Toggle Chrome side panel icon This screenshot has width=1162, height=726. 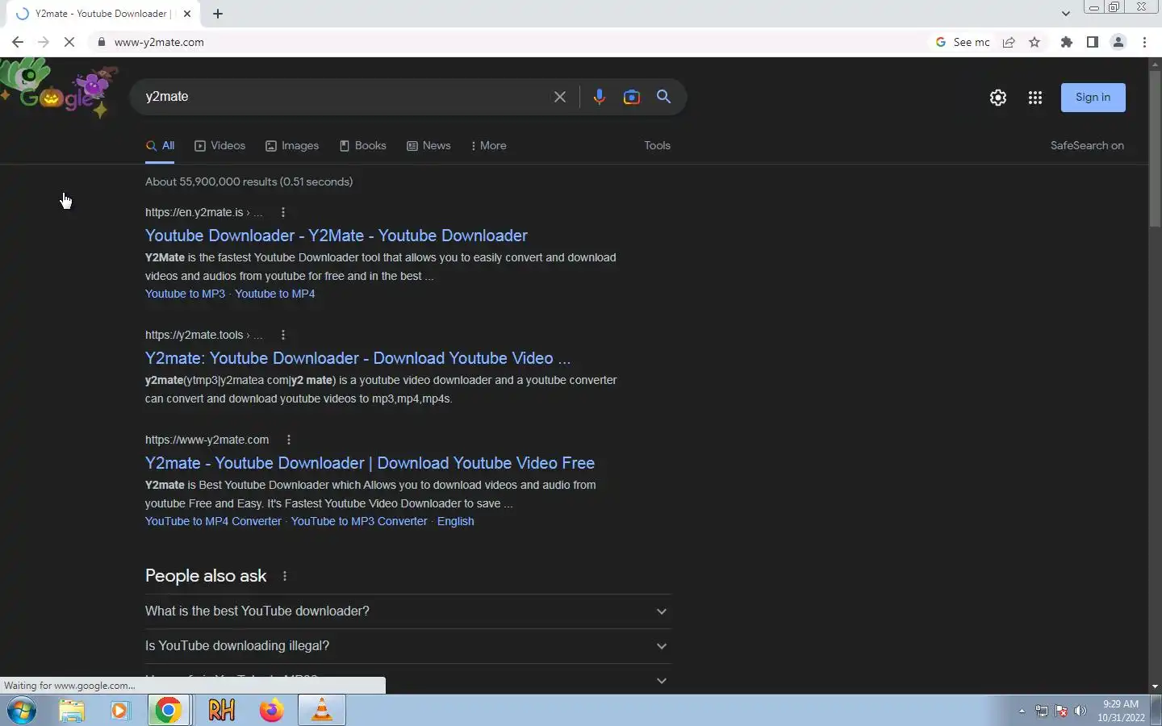tap(1093, 42)
